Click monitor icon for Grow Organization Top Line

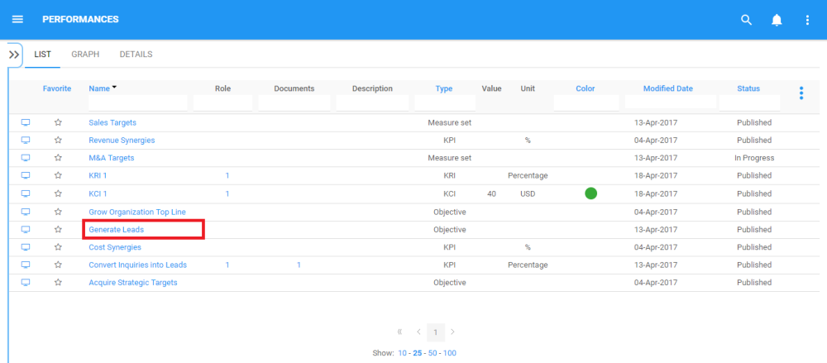(26, 212)
